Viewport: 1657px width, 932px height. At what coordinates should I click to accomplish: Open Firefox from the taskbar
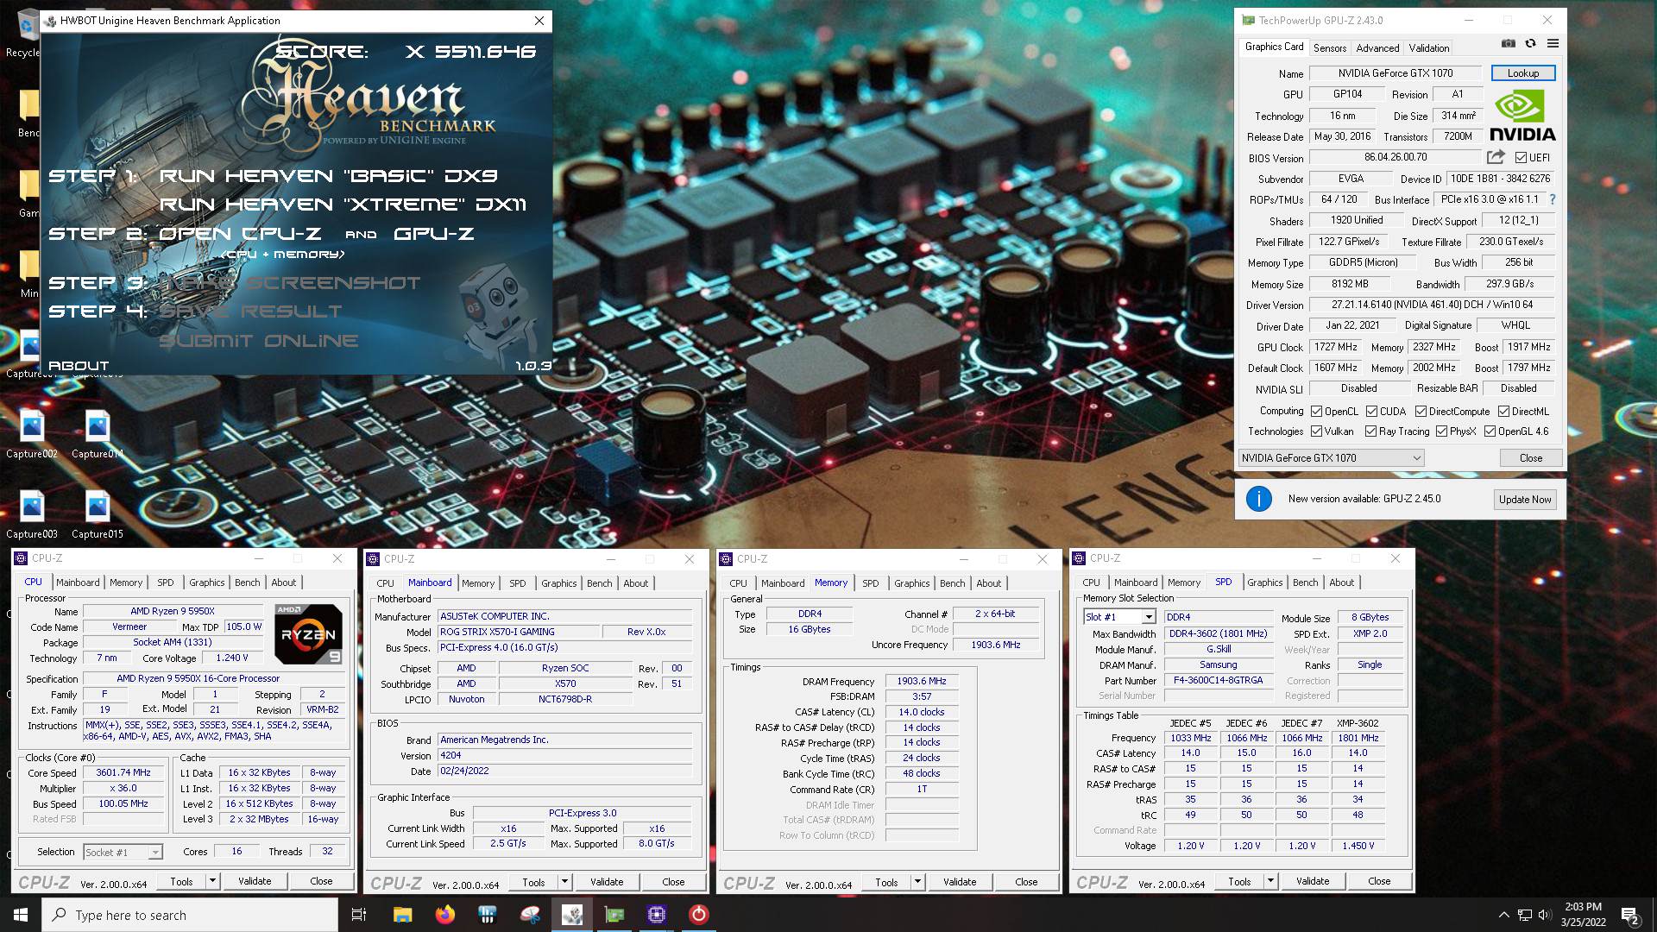tap(444, 915)
